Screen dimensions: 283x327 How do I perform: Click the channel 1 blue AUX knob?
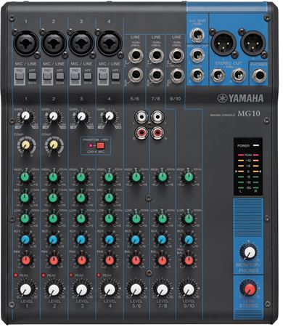click(25, 240)
